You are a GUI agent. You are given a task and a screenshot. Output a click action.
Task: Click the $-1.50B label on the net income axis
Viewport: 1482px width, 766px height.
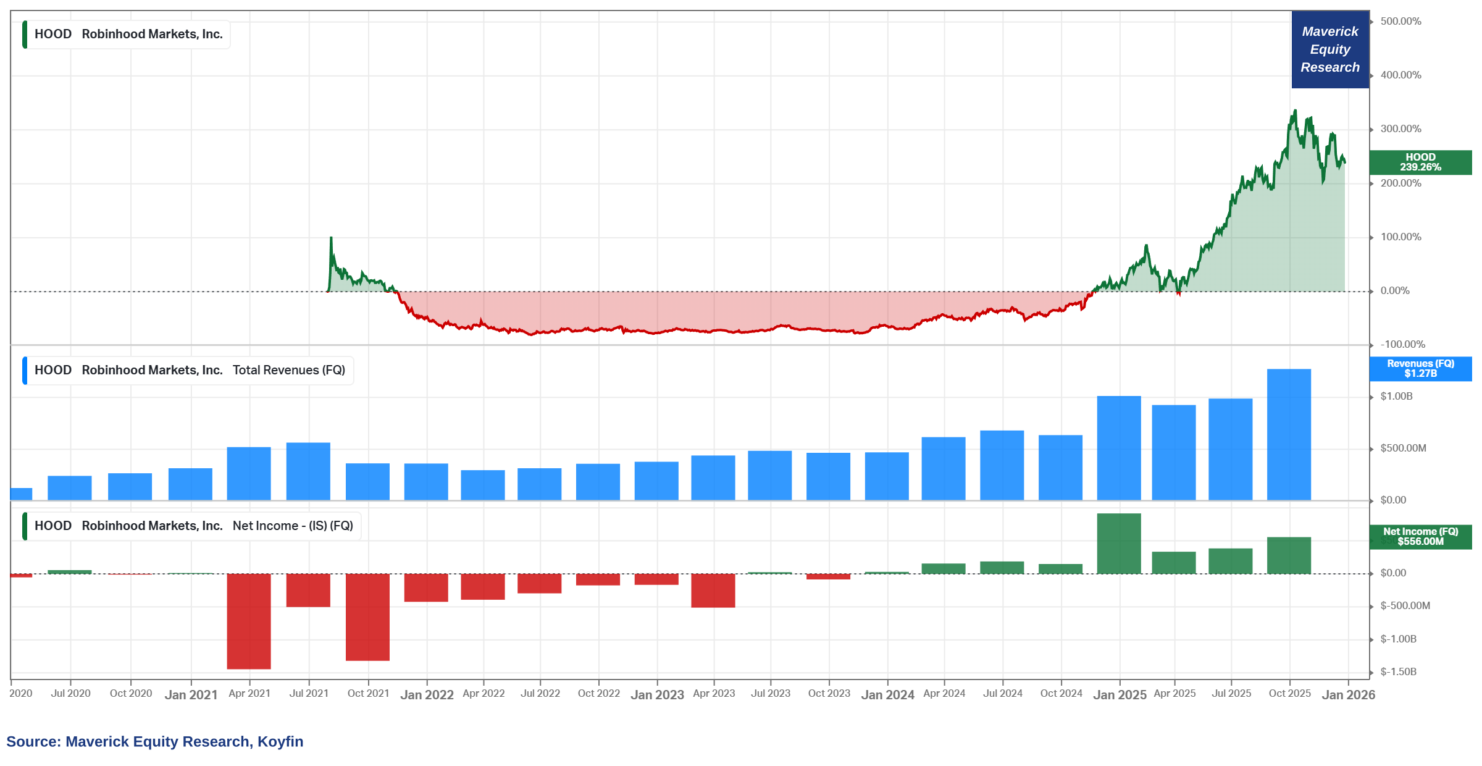pyautogui.click(x=1398, y=672)
